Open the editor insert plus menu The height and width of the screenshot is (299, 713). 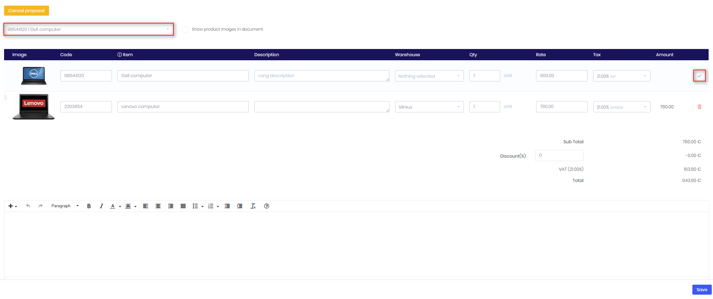[x=13, y=206]
